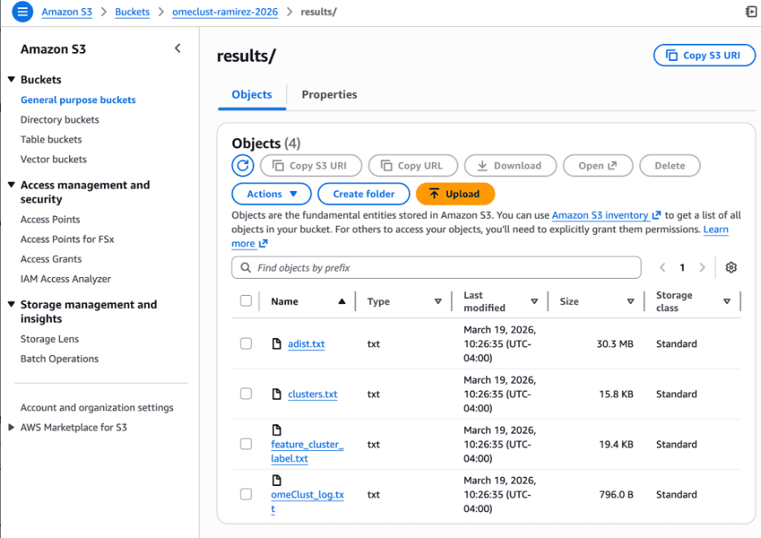Open Access Grants
The image size is (761, 538).
(x=51, y=259)
